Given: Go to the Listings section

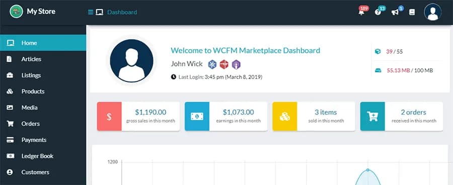Looking at the screenshot, I should (43, 75).
